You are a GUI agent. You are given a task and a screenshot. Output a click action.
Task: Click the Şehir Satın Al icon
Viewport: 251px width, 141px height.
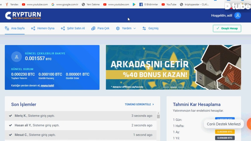[x=63, y=29]
